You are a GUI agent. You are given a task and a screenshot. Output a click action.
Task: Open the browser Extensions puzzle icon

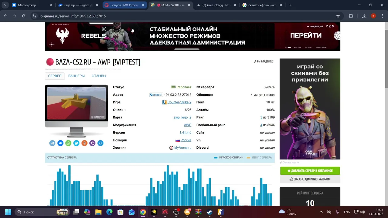[x=351, y=16]
